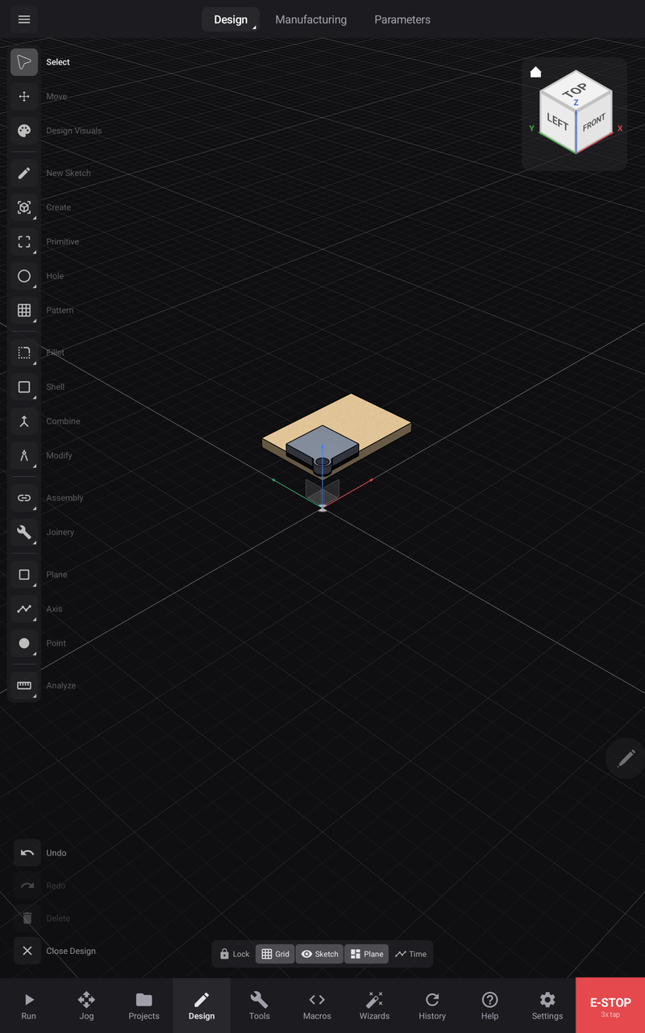
Task: Open the Tools page
Action: (x=260, y=1006)
